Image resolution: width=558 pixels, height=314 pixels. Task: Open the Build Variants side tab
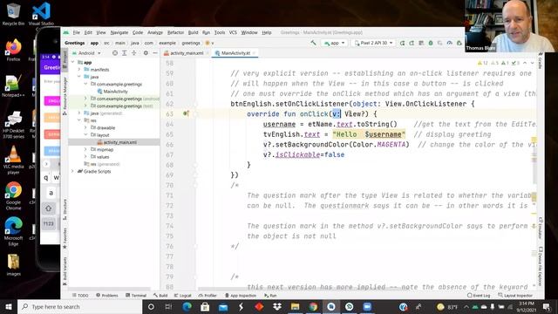tap(65, 271)
